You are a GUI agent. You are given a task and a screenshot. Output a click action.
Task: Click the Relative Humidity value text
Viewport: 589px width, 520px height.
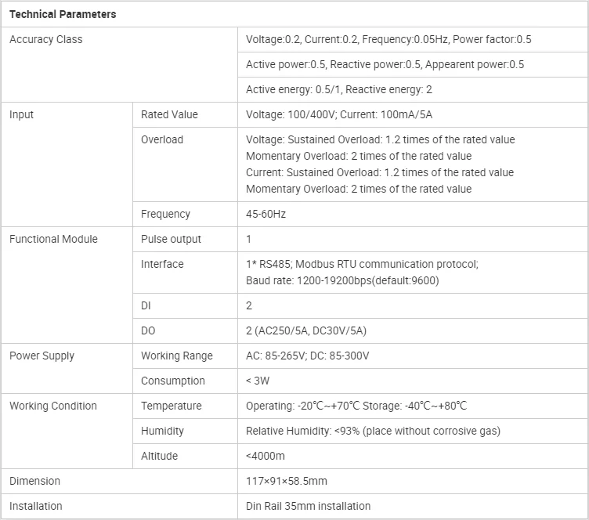click(x=373, y=431)
